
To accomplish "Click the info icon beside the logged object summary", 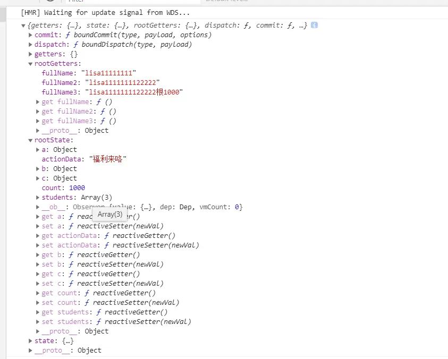I will tap(314, 25).
